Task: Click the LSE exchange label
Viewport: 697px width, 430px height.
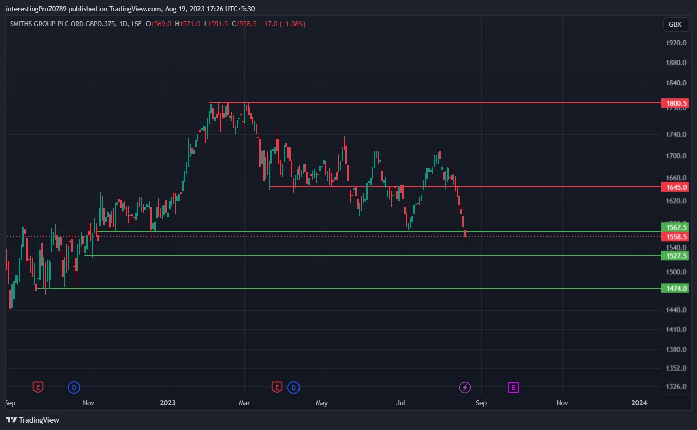Action: 136,24
